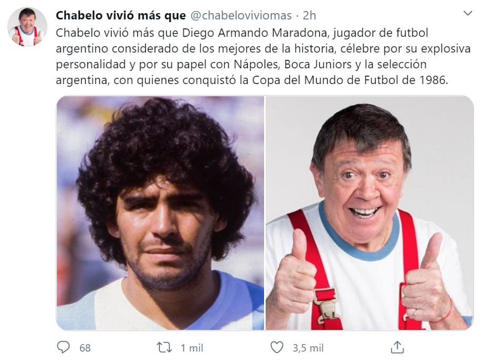Click the '3,5 mil' likes count
485x361 pixels.
(x=308, y=348)
